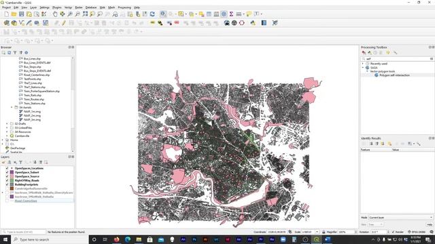
Task: Click the Messages log icon in status bar
Action: click(432, 232)
